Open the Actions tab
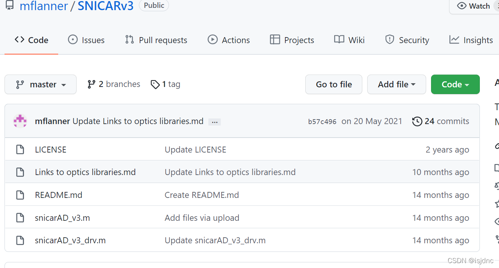 click(229, 40)
